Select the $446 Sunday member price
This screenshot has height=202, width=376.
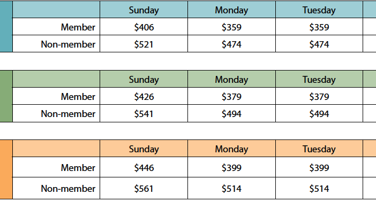144,168
